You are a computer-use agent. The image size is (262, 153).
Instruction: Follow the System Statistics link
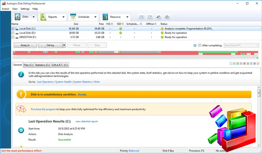pyautogui.click(x=83, y=82)
